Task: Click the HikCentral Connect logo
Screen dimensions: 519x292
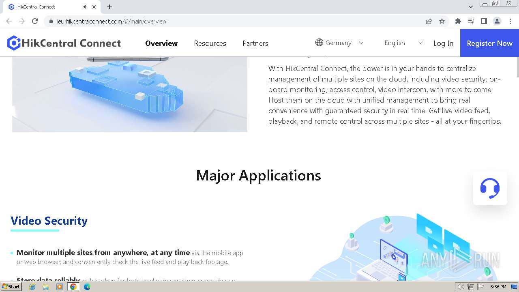Action: click(x=64, y=43)
